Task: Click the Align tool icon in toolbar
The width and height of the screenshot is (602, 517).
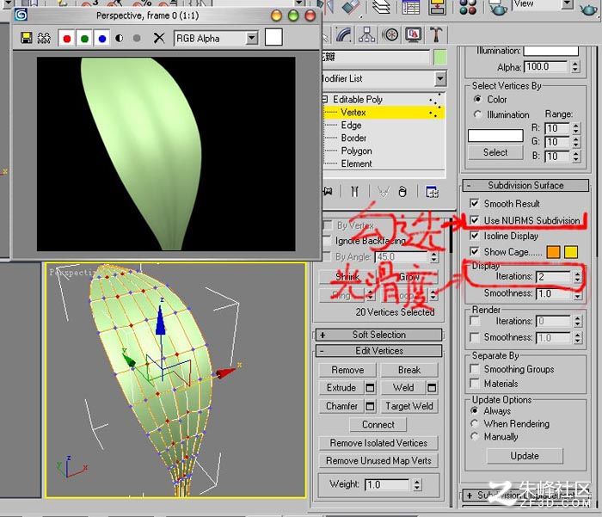Action: click(351, 7)
